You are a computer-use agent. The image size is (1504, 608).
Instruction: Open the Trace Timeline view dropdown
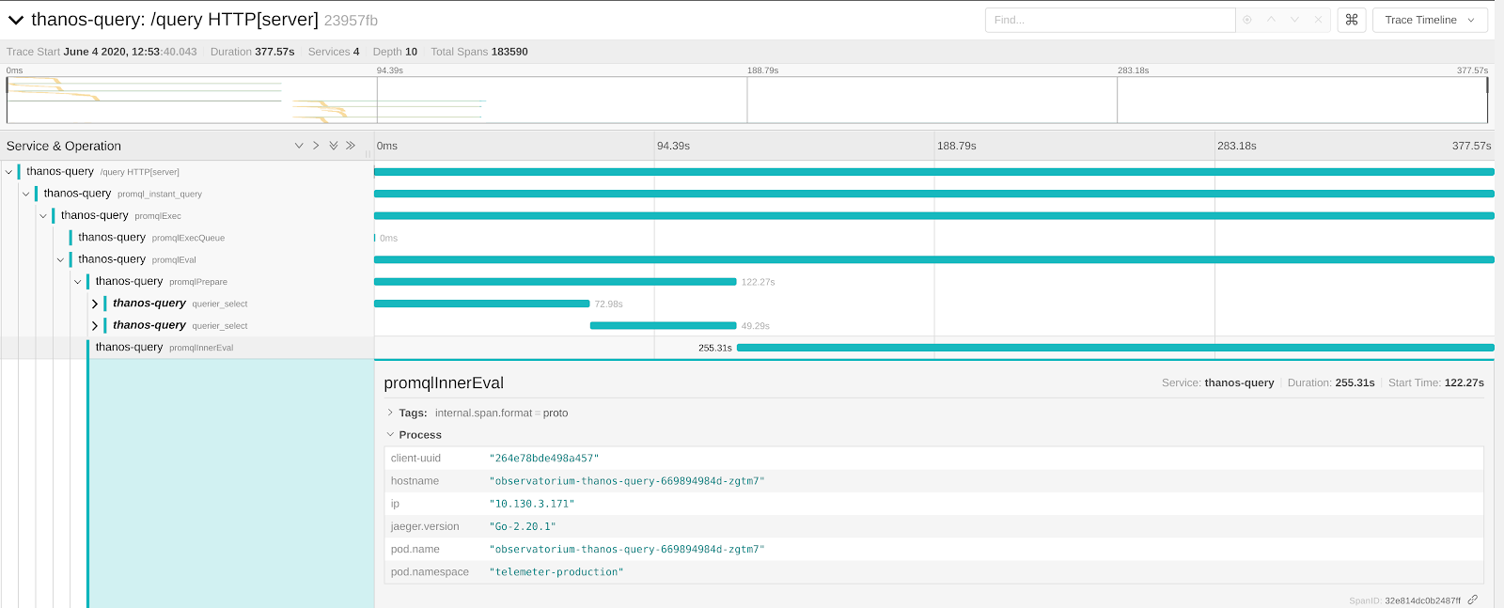tap(1429, 20)
